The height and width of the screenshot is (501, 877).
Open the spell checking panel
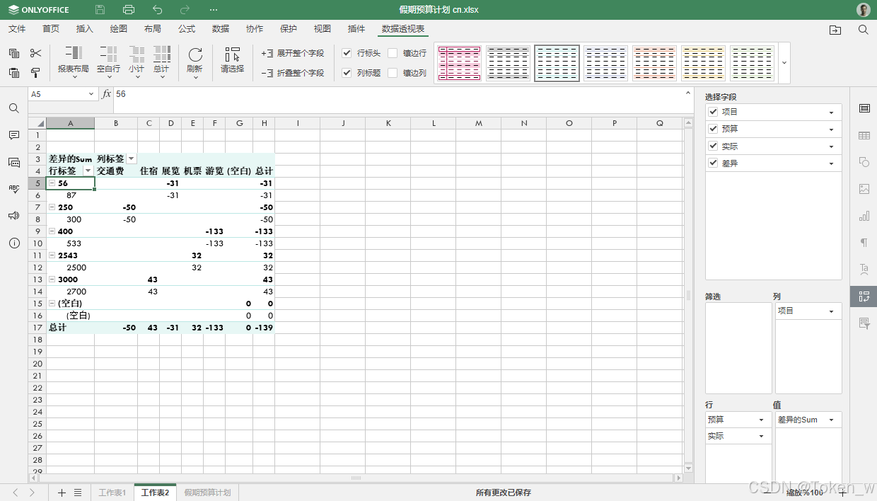click(x=13, y=189)
